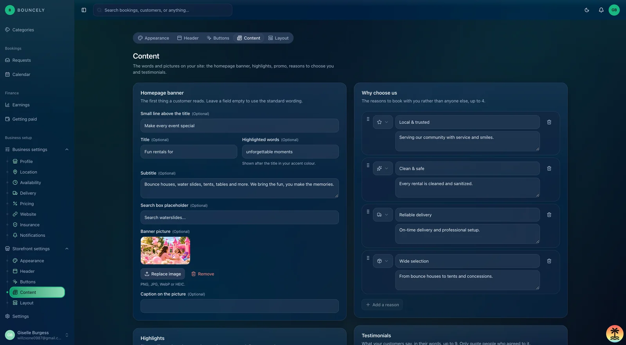The image size is (626, 345).
Task: Open the truck icon dropdown for Reliable delivery
Action: (x=383, y=215)
